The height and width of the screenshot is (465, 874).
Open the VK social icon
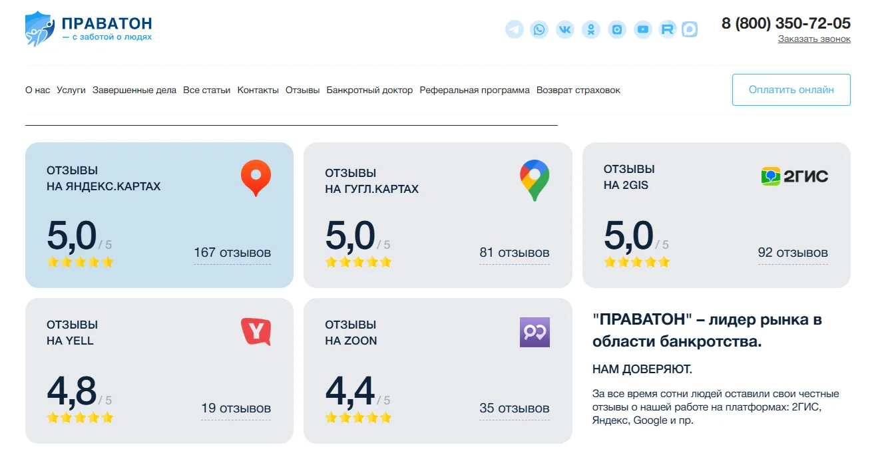coord(565,29)
